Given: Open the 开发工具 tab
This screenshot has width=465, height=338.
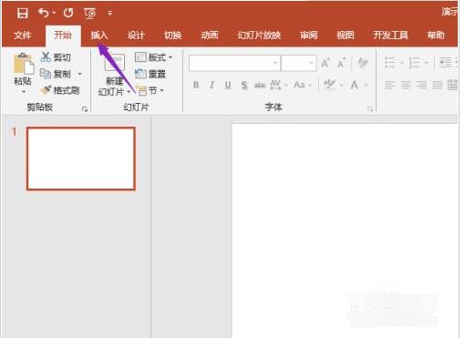Looking at the screenshot, I should (x=390, y=36).
